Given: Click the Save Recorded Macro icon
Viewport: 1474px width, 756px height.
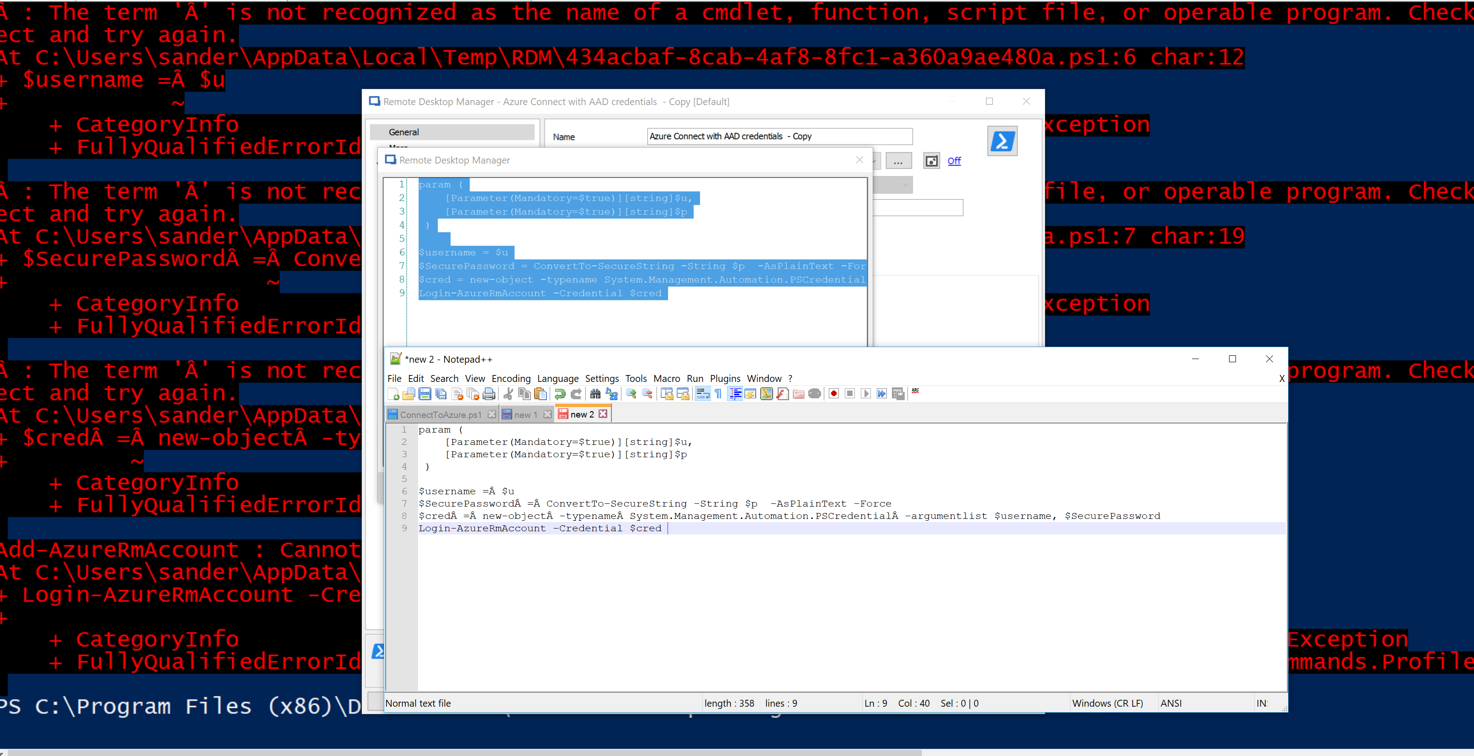Looking at the screenshot, I should click(898, 393).
